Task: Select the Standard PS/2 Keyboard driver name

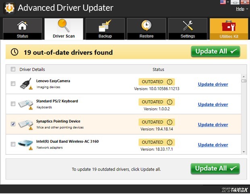Action: (x=57, y=101)
